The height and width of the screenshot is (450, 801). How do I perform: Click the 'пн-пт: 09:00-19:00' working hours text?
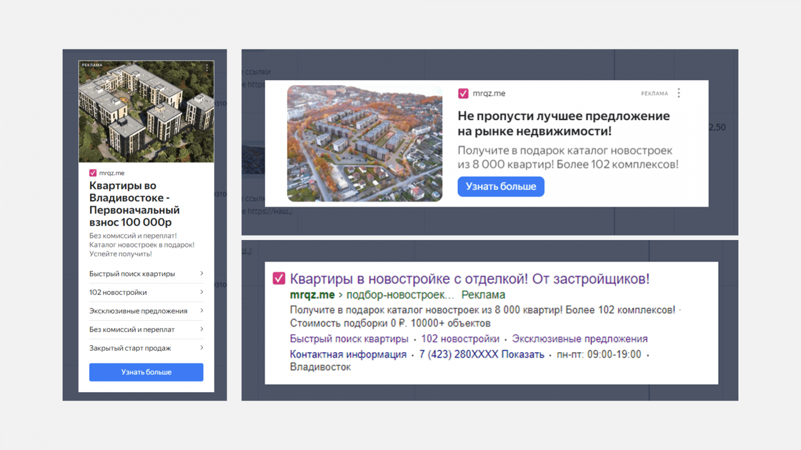point(599,354)
